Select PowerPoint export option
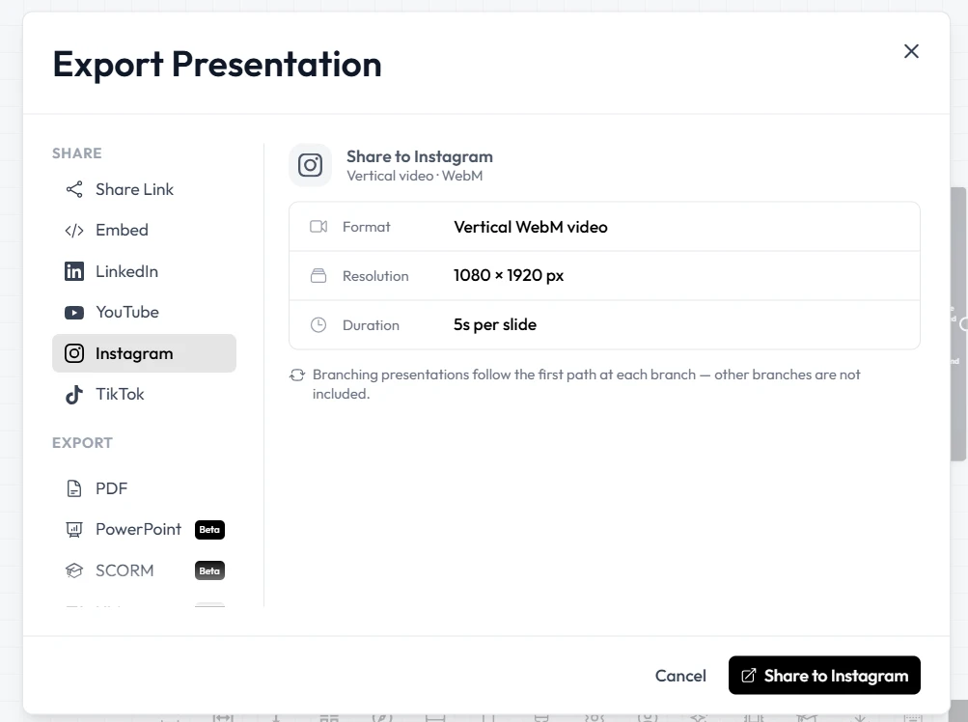The height and width of the screenshot is (722, 968). tap(144, 529)
